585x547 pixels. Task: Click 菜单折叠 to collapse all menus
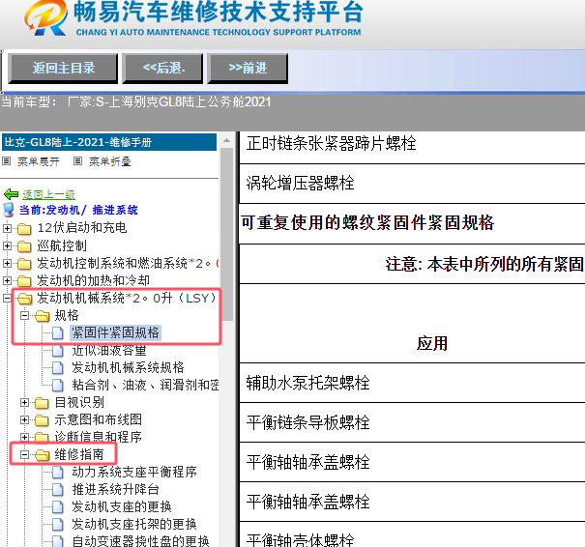click(109, 161)
